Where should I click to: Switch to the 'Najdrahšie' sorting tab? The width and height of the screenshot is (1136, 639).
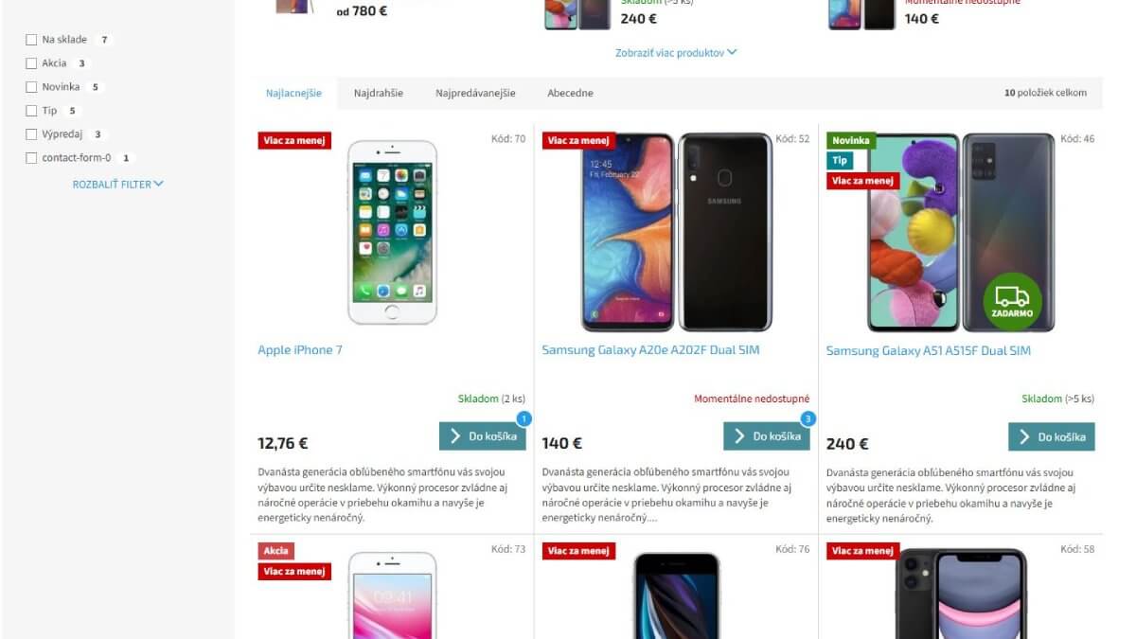pos(379,93)
